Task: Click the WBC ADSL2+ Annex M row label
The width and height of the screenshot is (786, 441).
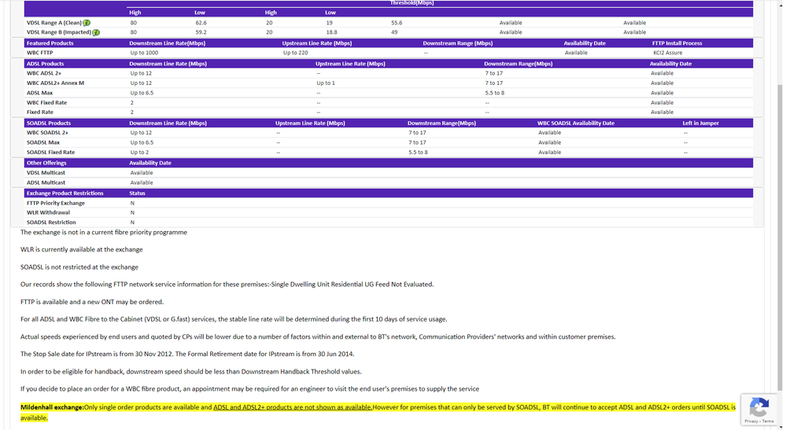Action: click(55, 83)
